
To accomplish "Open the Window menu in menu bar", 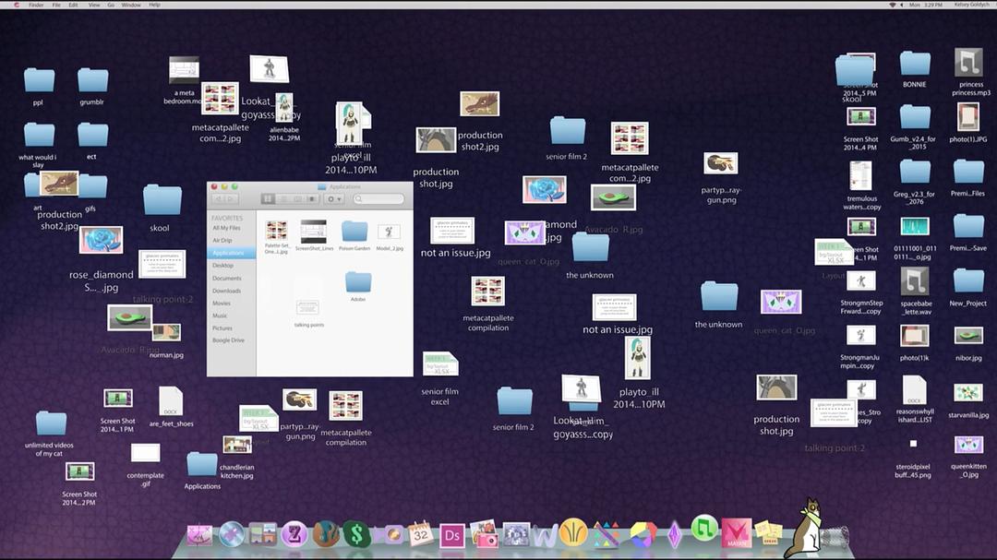I will tap(131, 5).
